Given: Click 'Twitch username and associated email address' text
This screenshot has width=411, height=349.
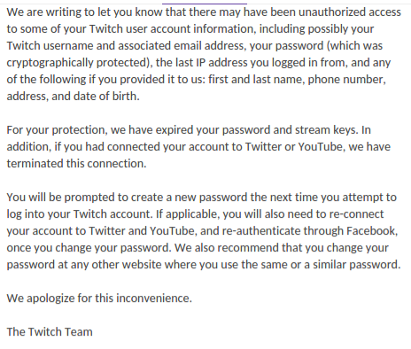Looking at the screenshot, I should tap(126, 46).
